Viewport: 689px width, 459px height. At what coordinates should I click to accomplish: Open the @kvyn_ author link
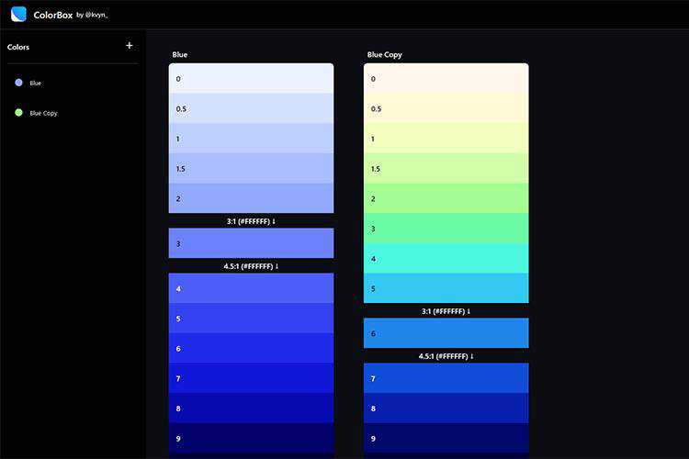(97, 15)
